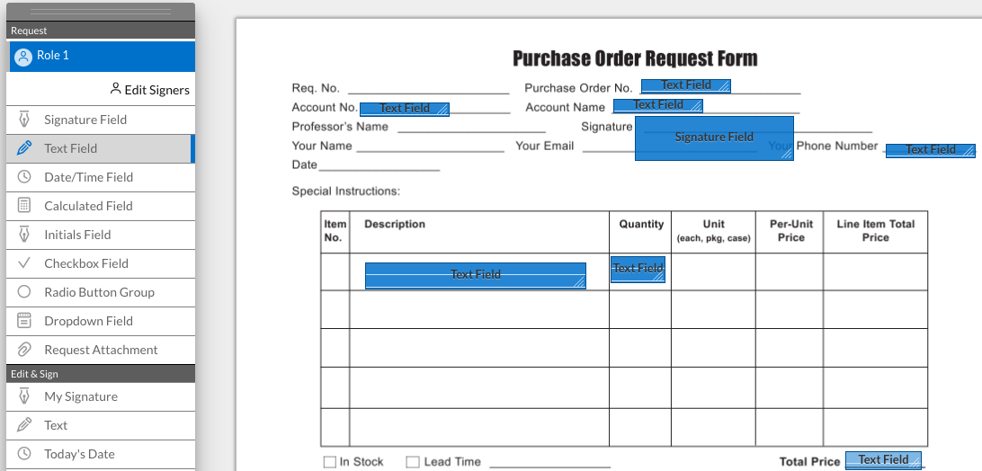
Task: Select the Dropdown Field list icon
Action: pyautogui.click(x=25, y=321)
